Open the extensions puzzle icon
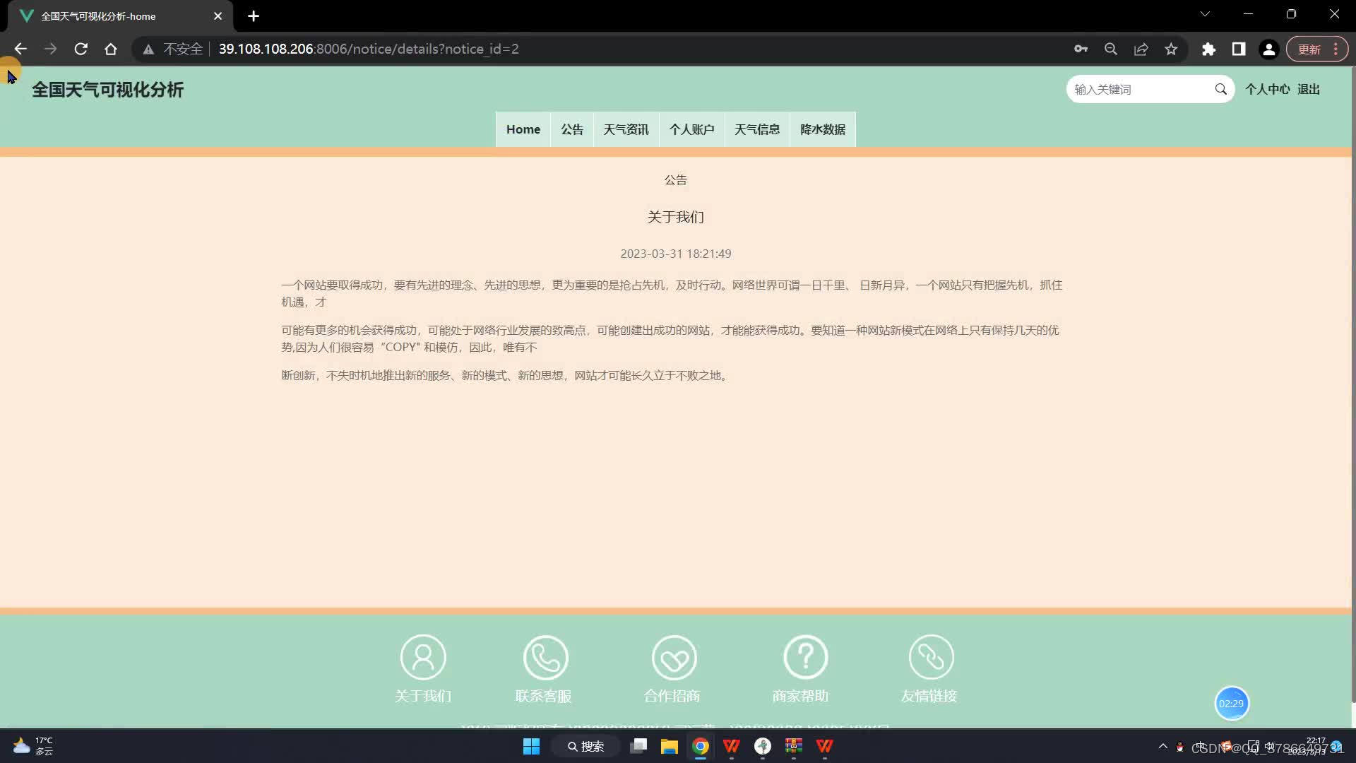This screenshot has height=763, width=1356. tap(1209, 49)
